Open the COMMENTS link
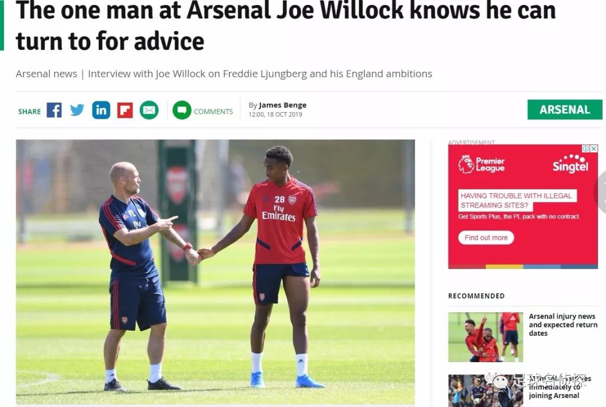 pos(213,112)
